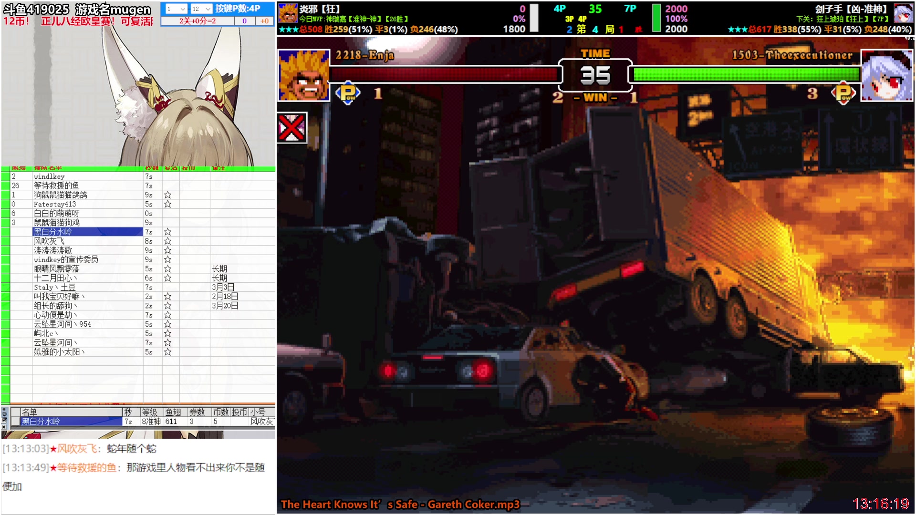Click the 等级 column header
The width and height of the screenshot is (916, 515).
pyautogui.click(x=152, y=412)
